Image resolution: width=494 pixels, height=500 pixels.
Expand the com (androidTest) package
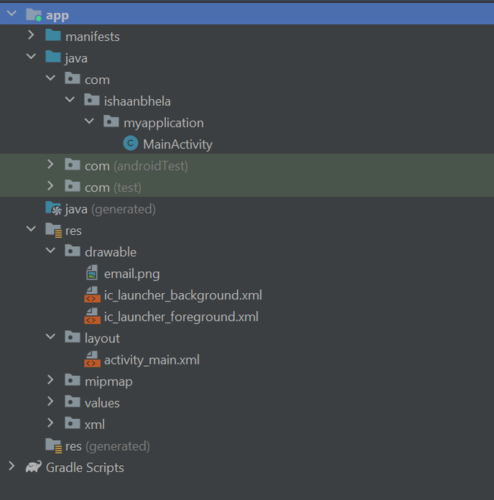pos(51,165)
